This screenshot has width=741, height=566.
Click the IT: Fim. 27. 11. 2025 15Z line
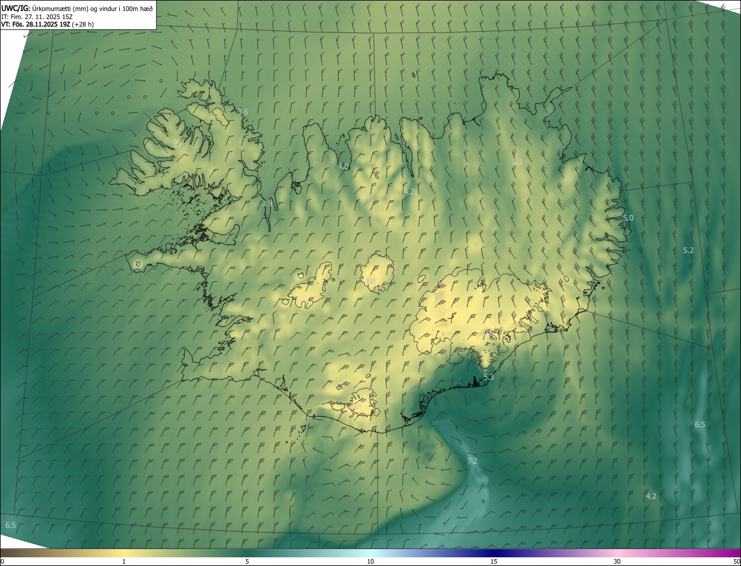click(37, 17)
